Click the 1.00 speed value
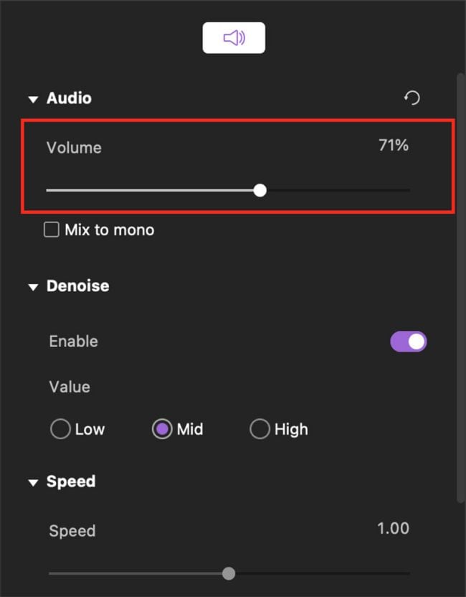The width and height of the screenshot is (466, 597). coord(393,529)
